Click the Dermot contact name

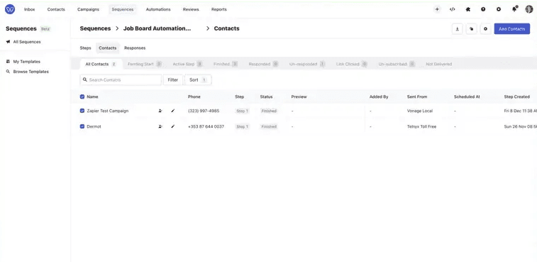click(x=94, y=126)
